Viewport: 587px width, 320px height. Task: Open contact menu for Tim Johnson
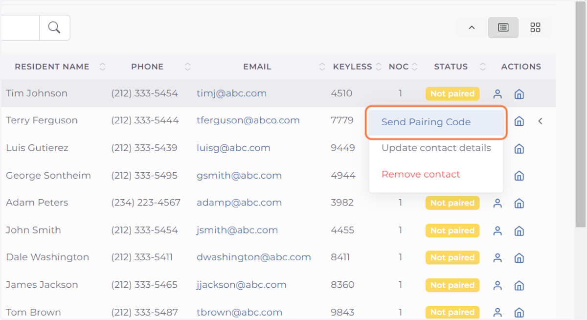[x=497, y=94]
